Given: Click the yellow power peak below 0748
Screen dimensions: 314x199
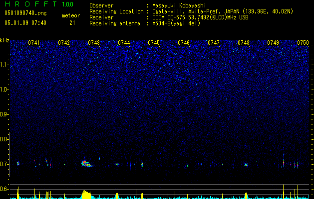Looking at the screenshot, I should click(x=246, y=196).
